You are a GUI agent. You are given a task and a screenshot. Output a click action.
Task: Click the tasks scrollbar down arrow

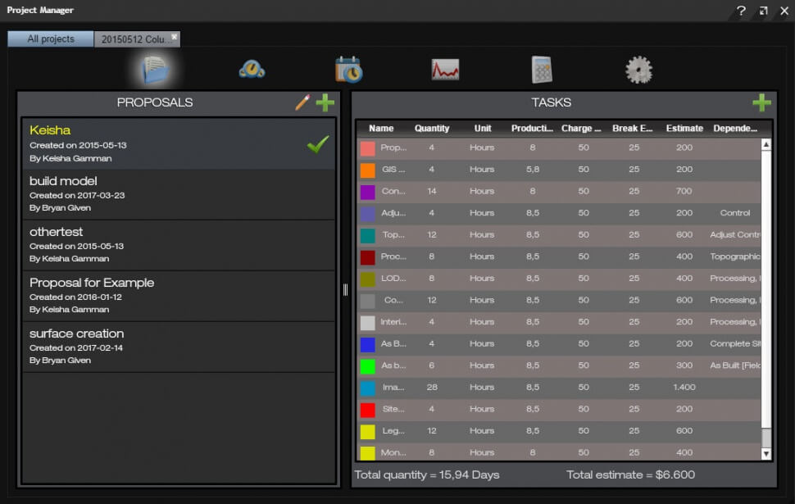(x=766, y=454)
